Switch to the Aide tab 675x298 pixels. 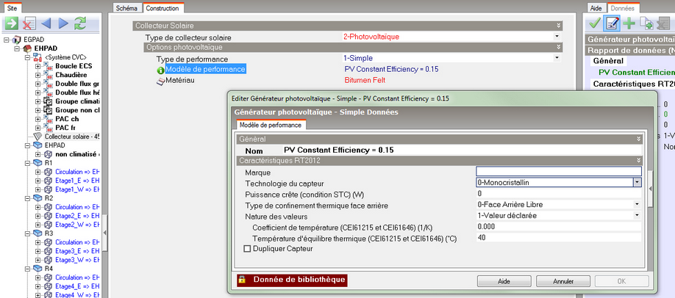[596, 7]
